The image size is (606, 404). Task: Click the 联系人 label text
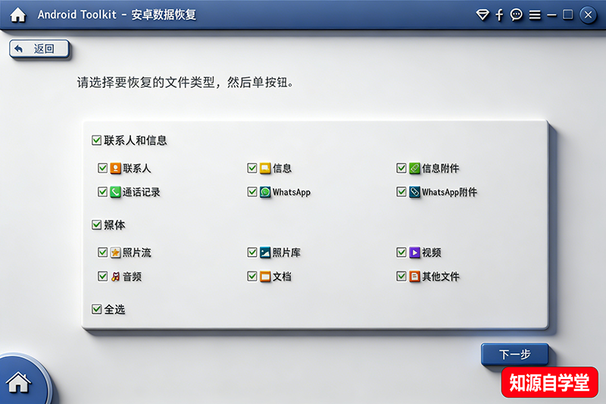coord(137,168)
